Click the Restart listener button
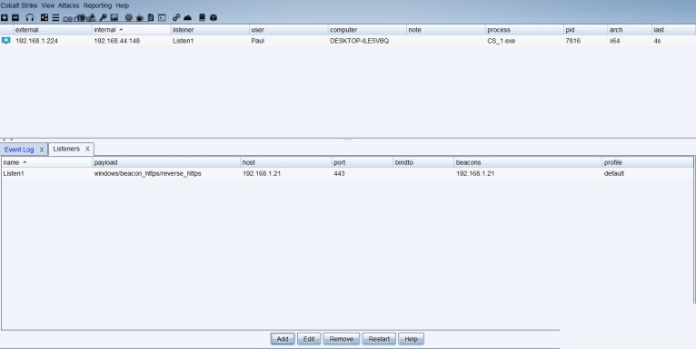 [x=379, y=339]
